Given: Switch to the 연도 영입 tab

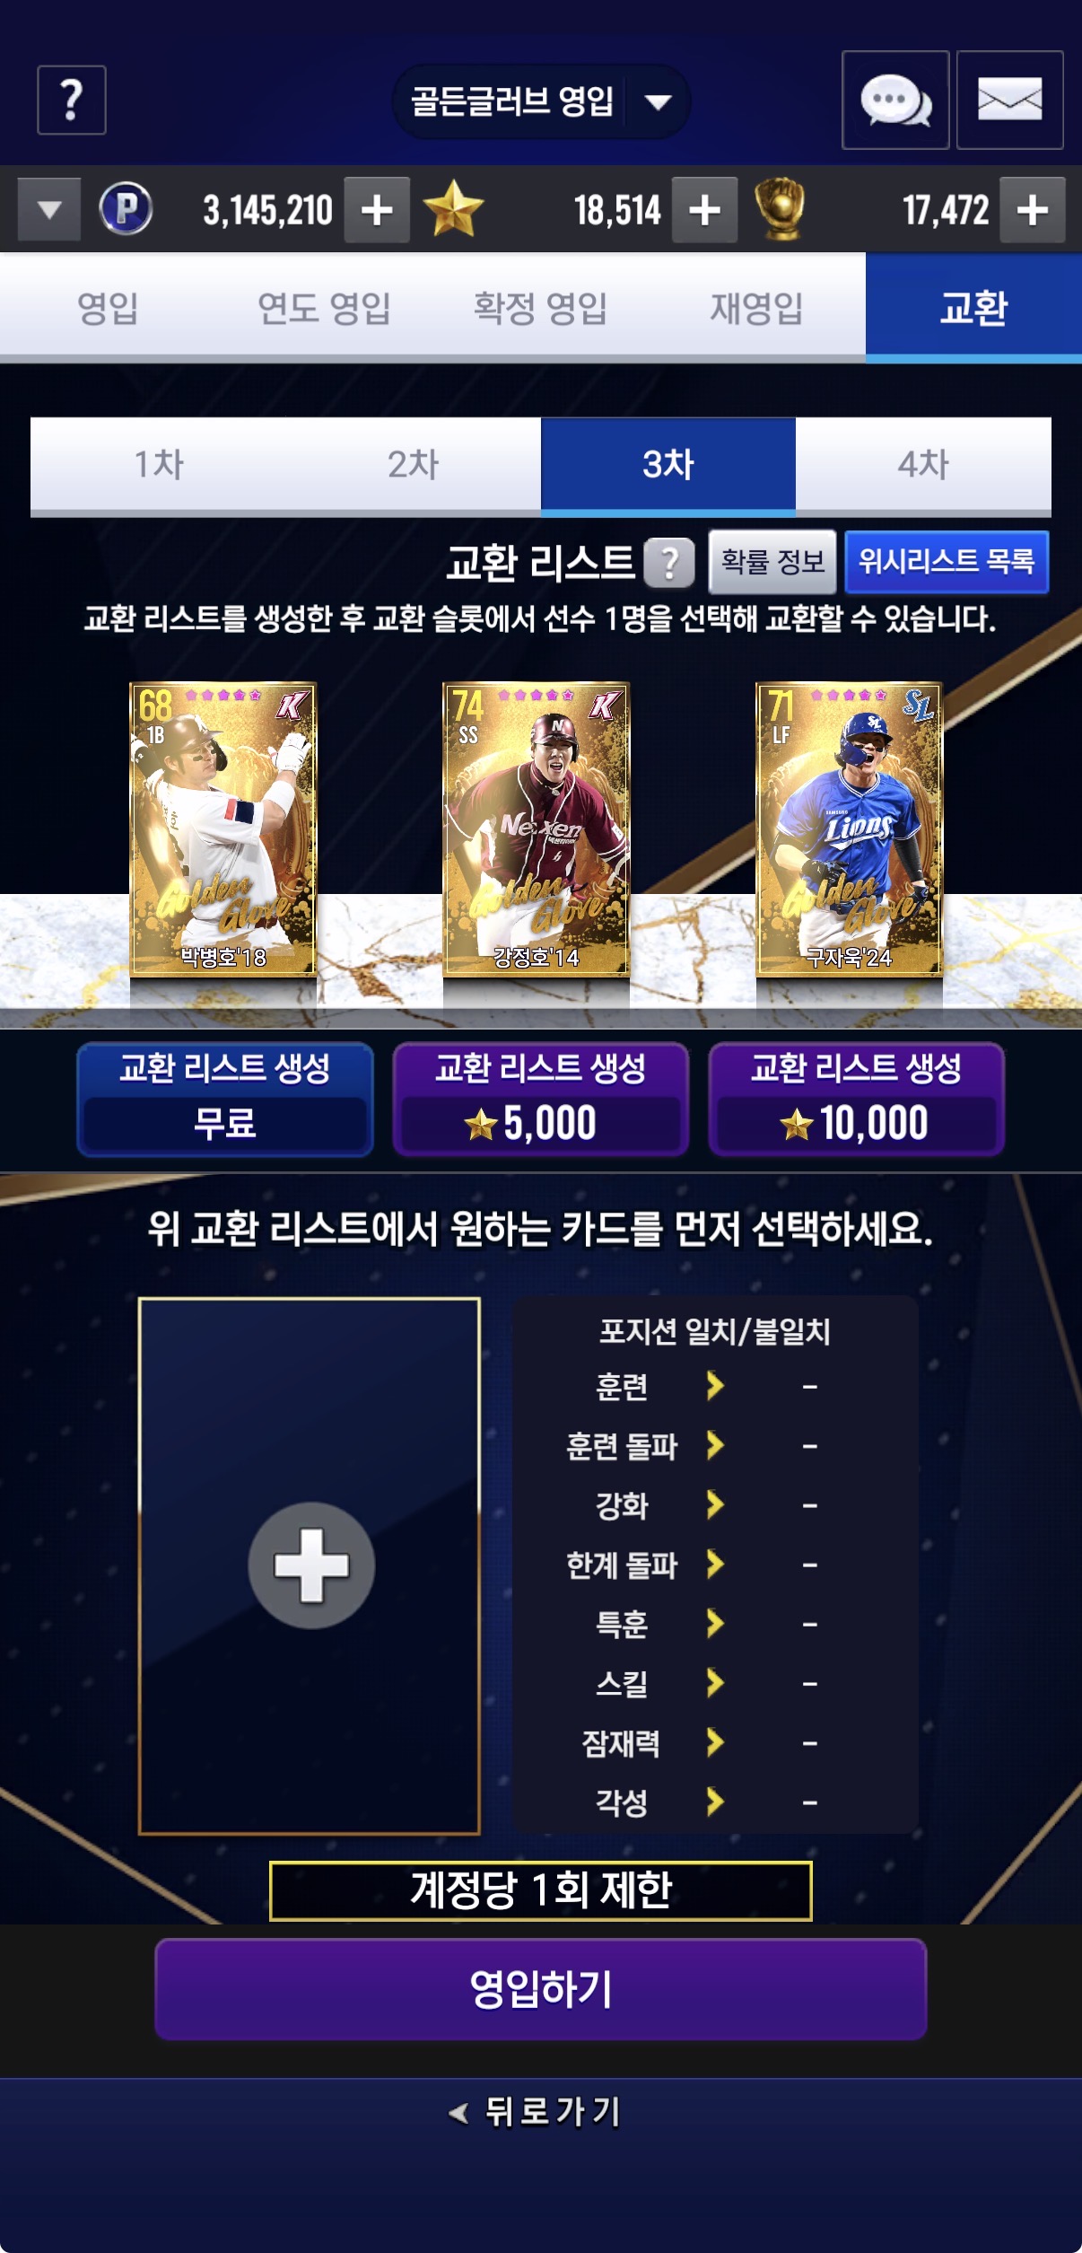Looking at the screenshot, I should (x=324, y=308).
